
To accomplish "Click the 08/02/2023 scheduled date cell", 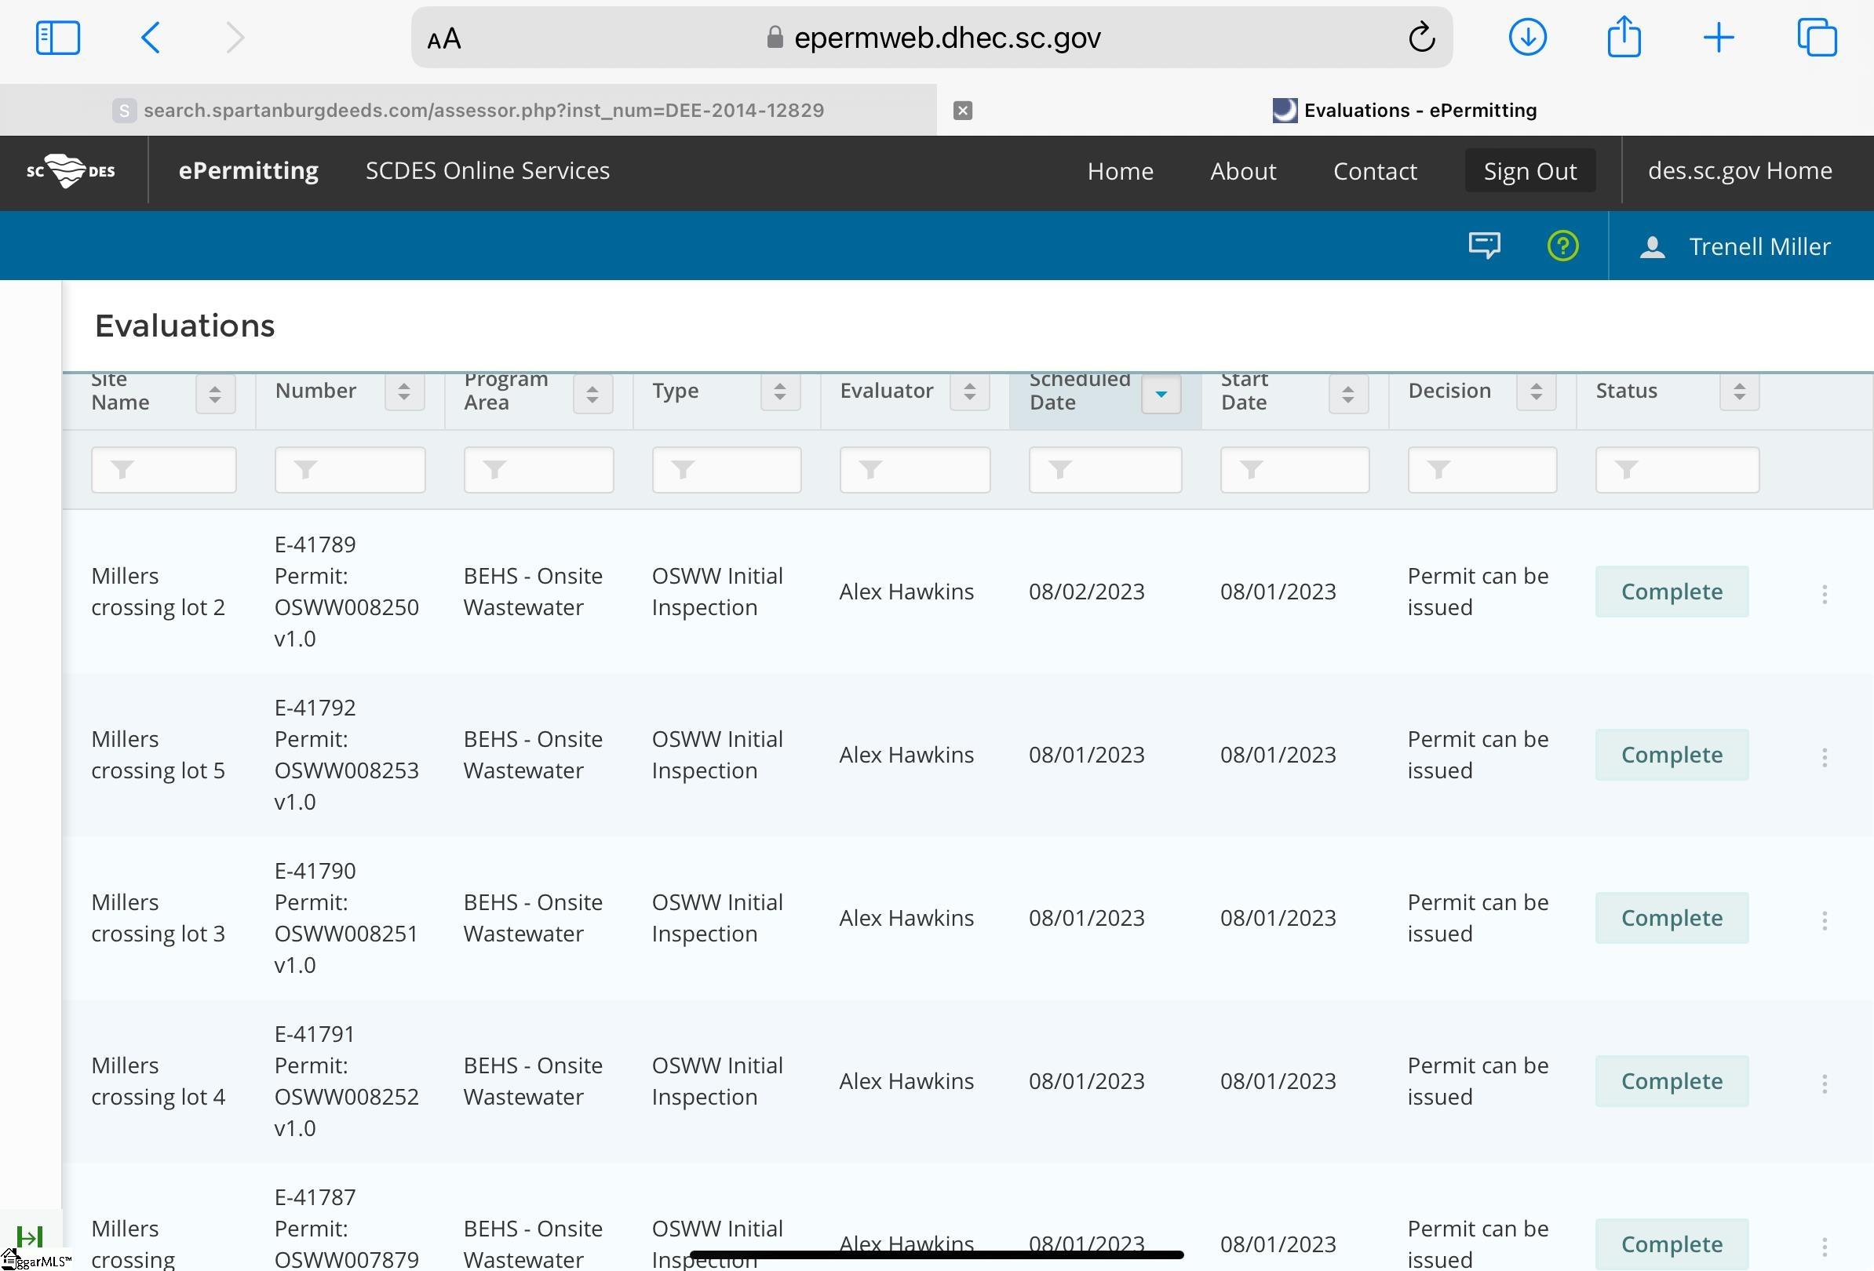I will coord(1086,592).
